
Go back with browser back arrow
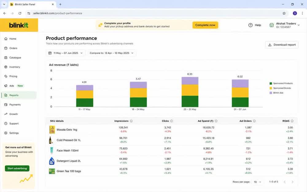pos(5,13)
